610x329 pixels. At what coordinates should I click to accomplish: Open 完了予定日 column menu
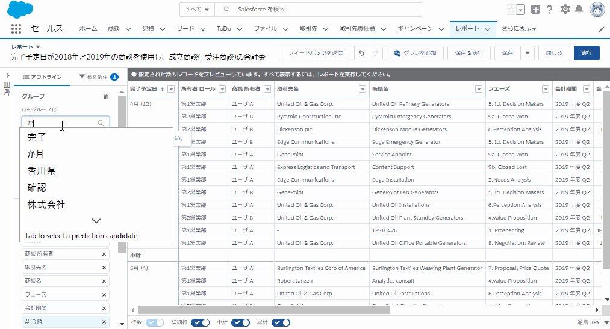171,90
